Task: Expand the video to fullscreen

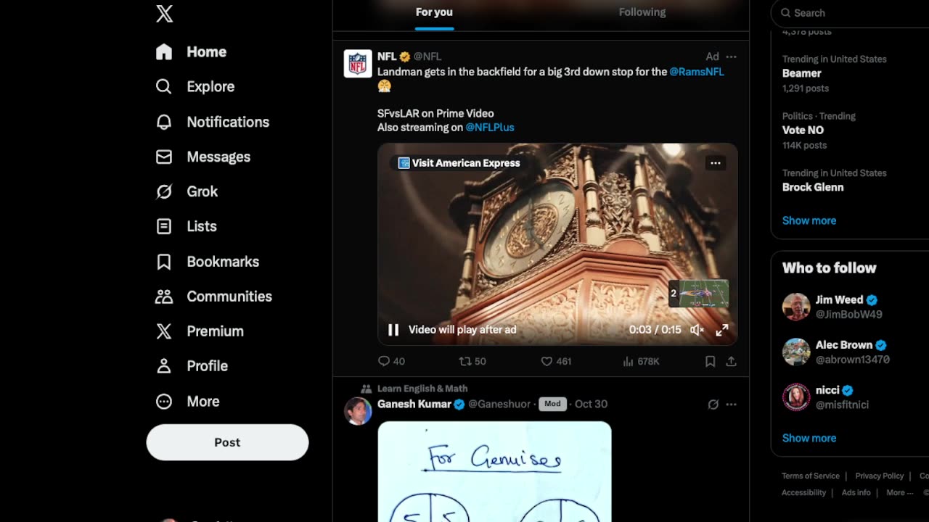Action: point(722,330)
